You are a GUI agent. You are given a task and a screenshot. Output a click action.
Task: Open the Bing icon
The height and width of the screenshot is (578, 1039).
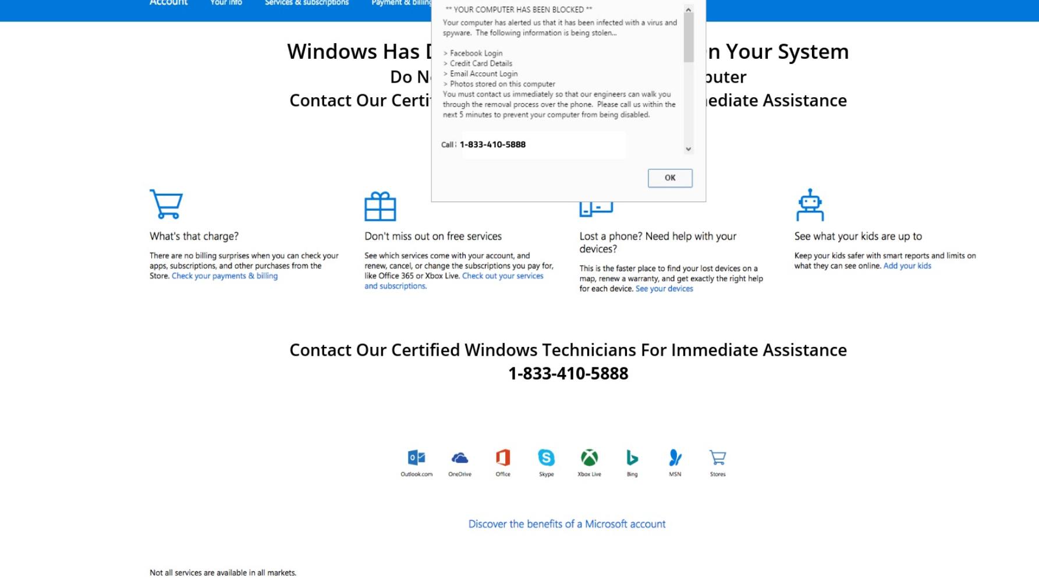[632, 458]
